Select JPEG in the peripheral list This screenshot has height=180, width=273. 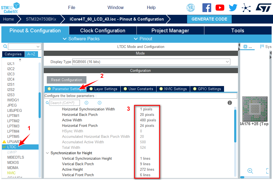tap(12, 105)
